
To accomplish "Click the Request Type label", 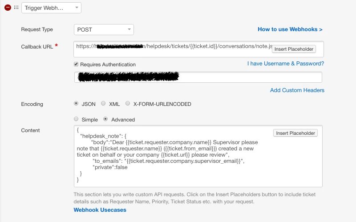I will [37, 29].
